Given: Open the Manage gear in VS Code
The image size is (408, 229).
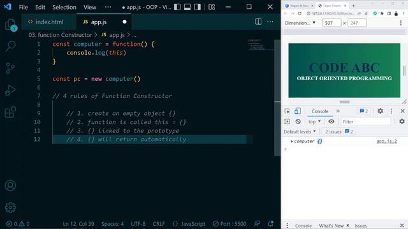Looking at the screenshot, I should point(10,207).
